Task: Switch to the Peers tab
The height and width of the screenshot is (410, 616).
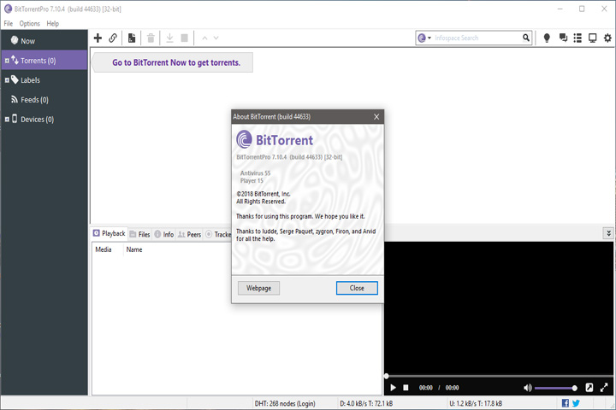Action: point(189,234)
